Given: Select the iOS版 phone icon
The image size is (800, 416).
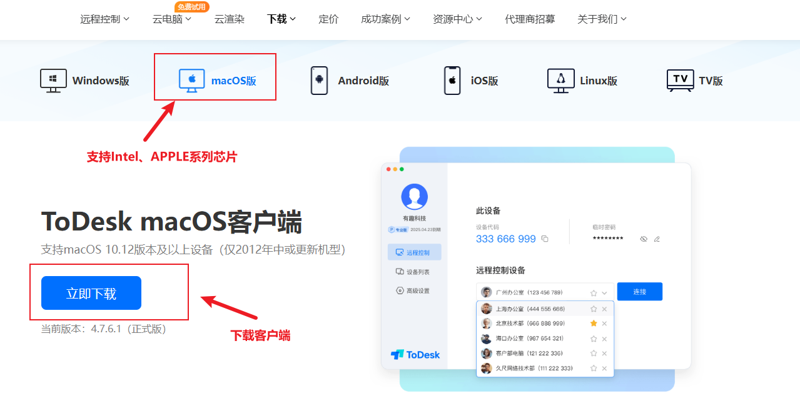Looking at the screenshot, I should [452, 81].
